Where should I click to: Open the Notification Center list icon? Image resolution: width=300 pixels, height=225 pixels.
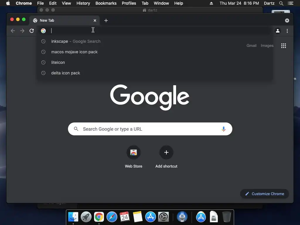click(x=291, y=3)
